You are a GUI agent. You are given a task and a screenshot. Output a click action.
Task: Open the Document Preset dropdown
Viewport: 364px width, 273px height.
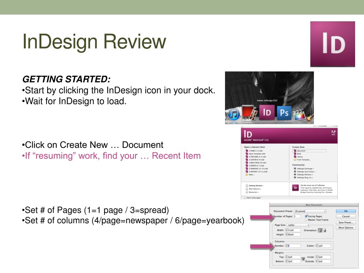310,211
